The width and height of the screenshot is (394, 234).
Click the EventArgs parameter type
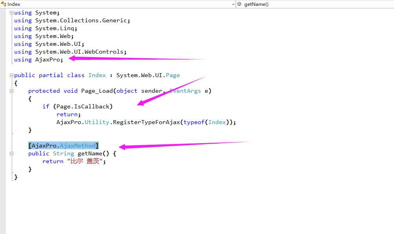tap(185, 91)
